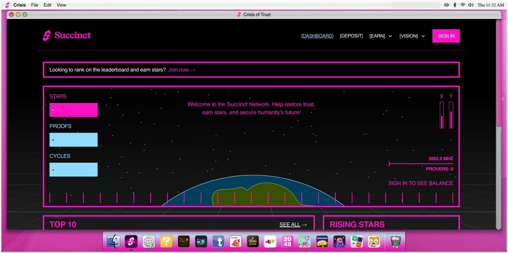Open the terminal prompt icon in dock
The height and width of the screenshot is (253, 508).
click(184, 241)
